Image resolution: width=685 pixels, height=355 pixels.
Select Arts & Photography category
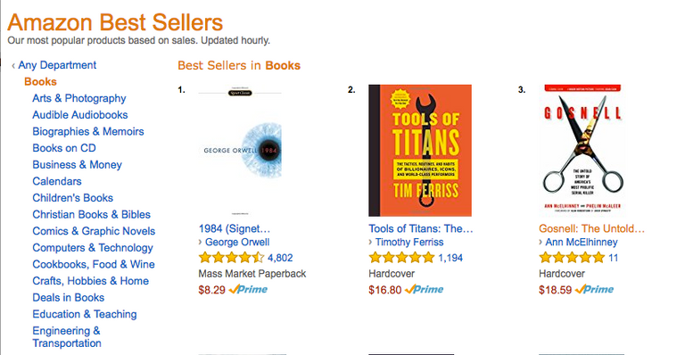(x=79, y=98)
